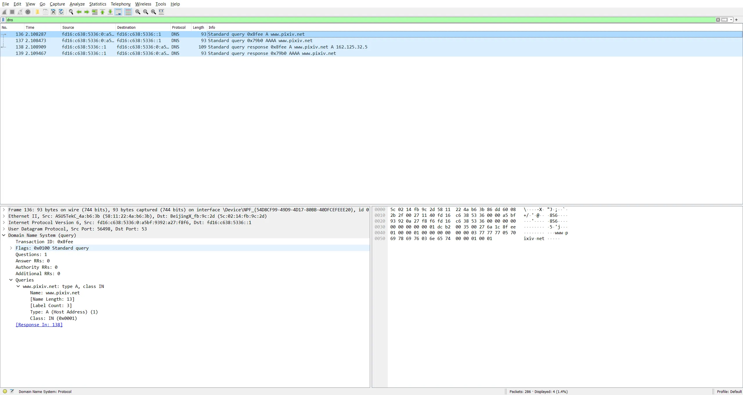Open capture options gear icon
Image resolution: width=743 pixels, height=395 pixels.
[28, 12]
